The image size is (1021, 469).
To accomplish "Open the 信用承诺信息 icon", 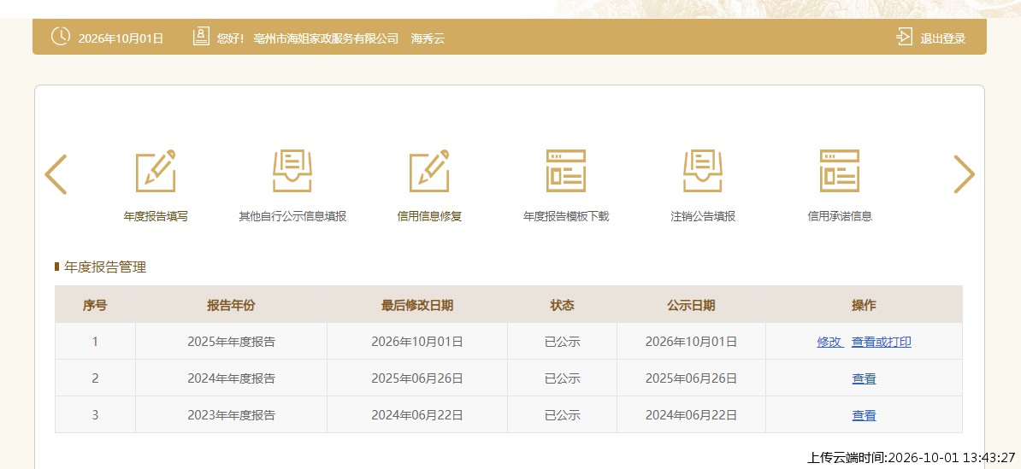I will [840, 171].
